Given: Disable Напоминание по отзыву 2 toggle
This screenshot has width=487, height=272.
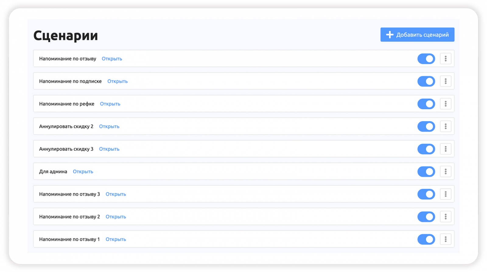Looking at the screenshot, I should click(426, 217).
